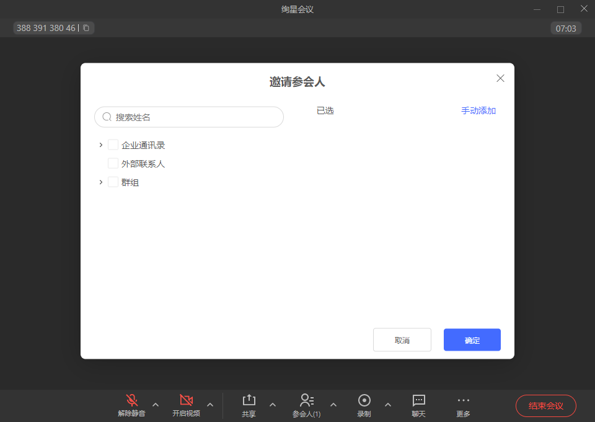Viewport: 595px width, 422px height.
Task: Click the search magnifier icon
Action: 107,117
